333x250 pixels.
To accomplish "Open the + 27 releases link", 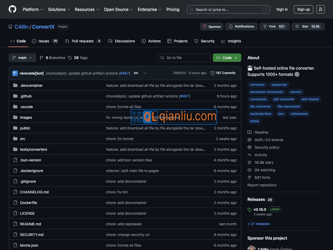I will tap(259, 224).
